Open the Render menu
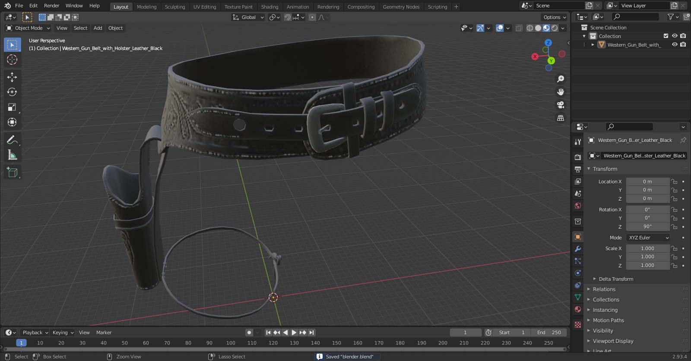 [51, 6]
